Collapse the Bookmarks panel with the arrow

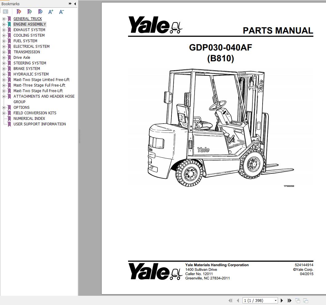pyautogui.click(x=75, y=4)
